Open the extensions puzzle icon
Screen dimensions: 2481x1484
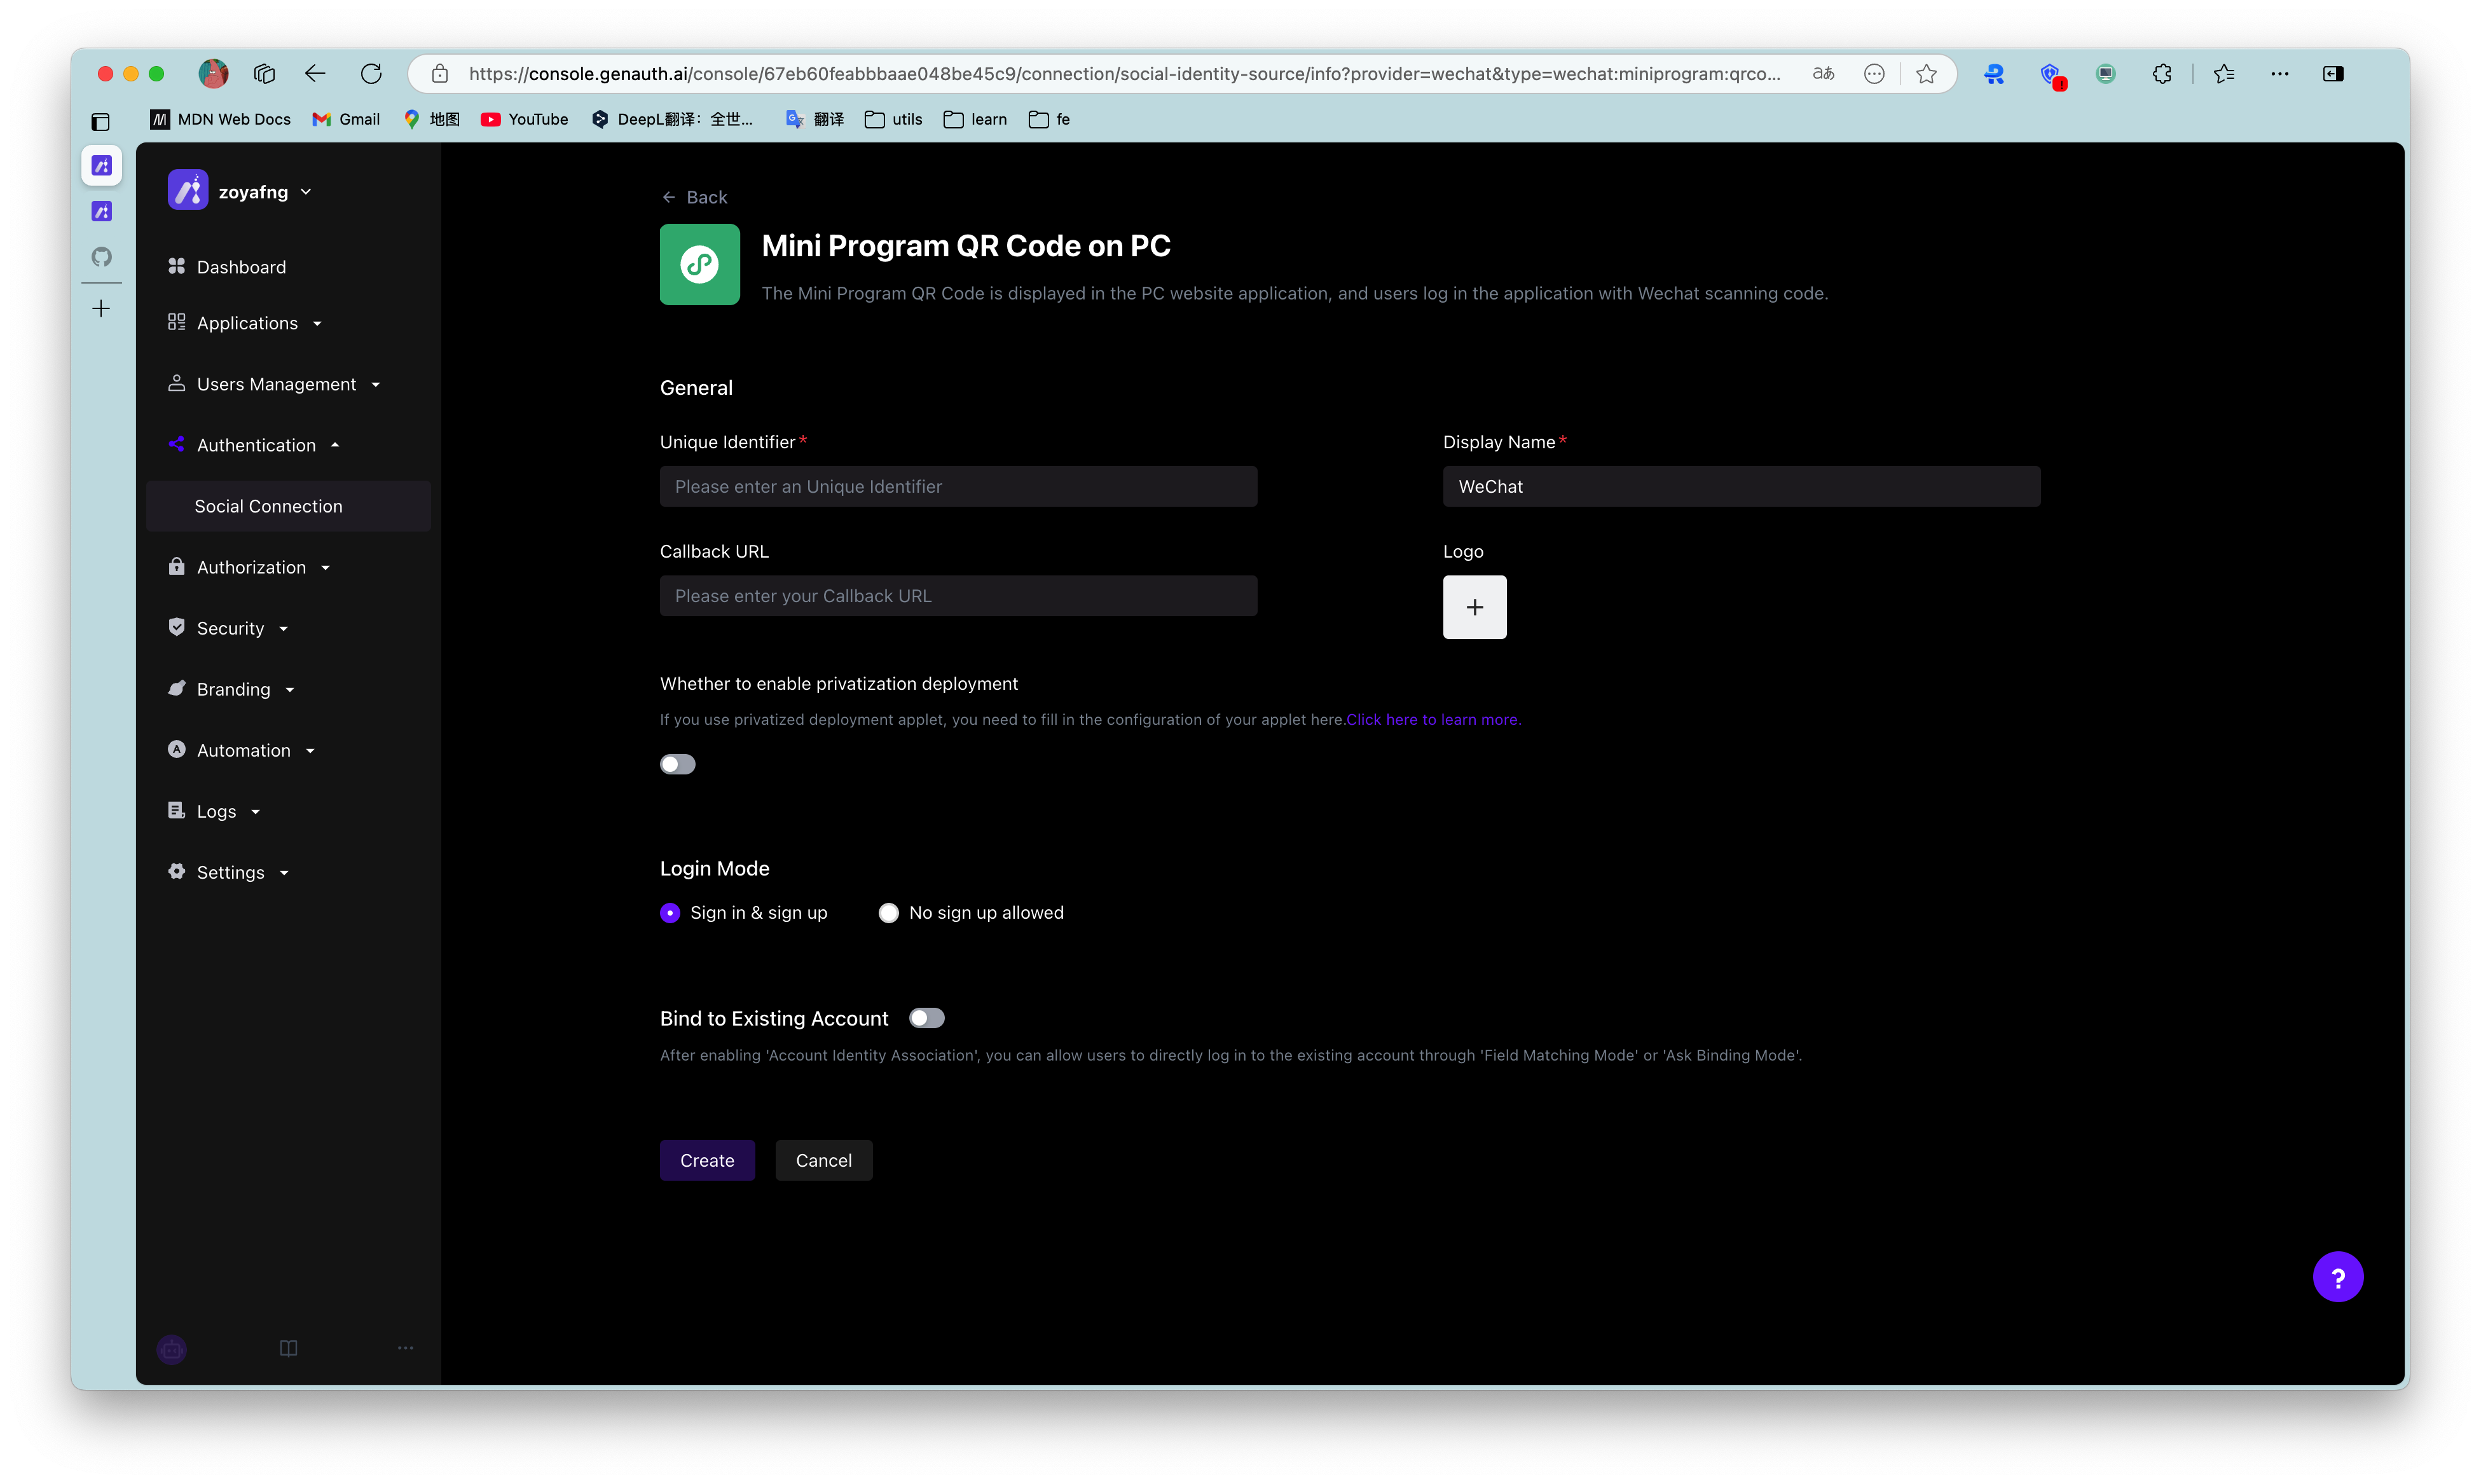coord(2162,73)
